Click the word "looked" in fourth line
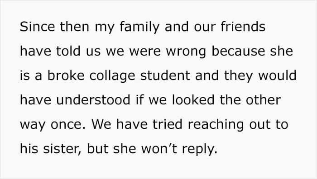This screenshot has height=179, width=317. point(193,100)
